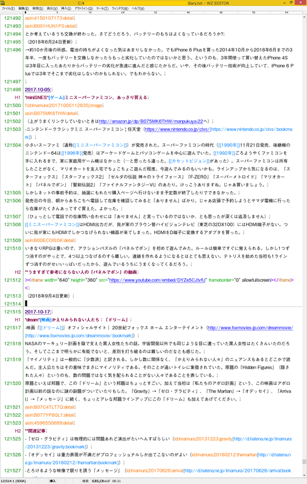Click line number 121510 in the gutter
307x484 pixels.
click(12, 249)
